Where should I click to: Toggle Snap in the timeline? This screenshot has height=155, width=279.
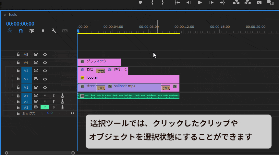(21, 31)
